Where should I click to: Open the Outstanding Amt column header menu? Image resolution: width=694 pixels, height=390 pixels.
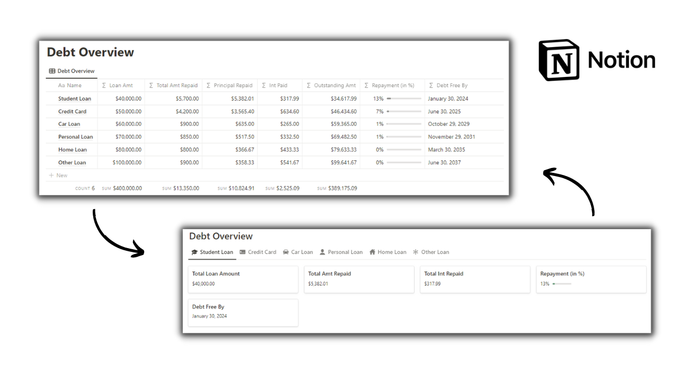(x=331, y=86)
